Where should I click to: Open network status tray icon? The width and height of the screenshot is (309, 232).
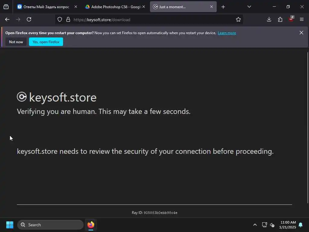coord(264,225)
